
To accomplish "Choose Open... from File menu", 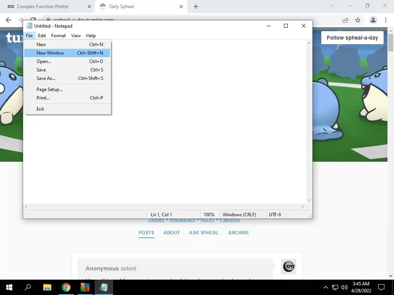I will coord(67,61).
